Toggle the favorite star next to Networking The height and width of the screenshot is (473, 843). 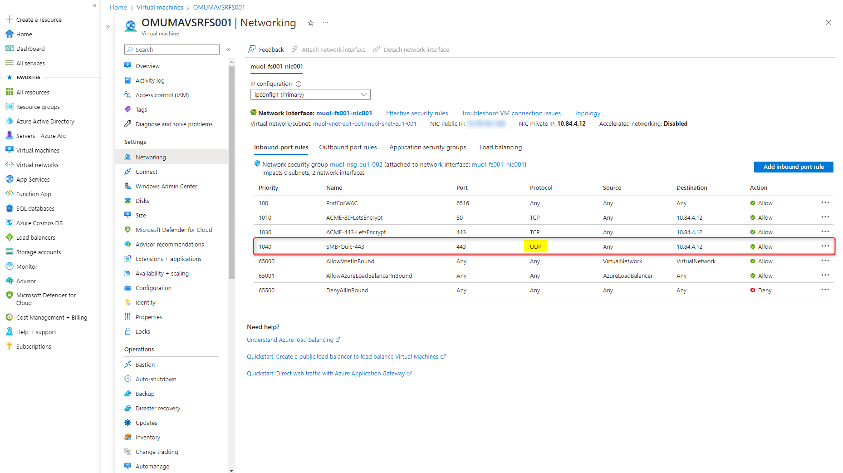tap(310, 22)
